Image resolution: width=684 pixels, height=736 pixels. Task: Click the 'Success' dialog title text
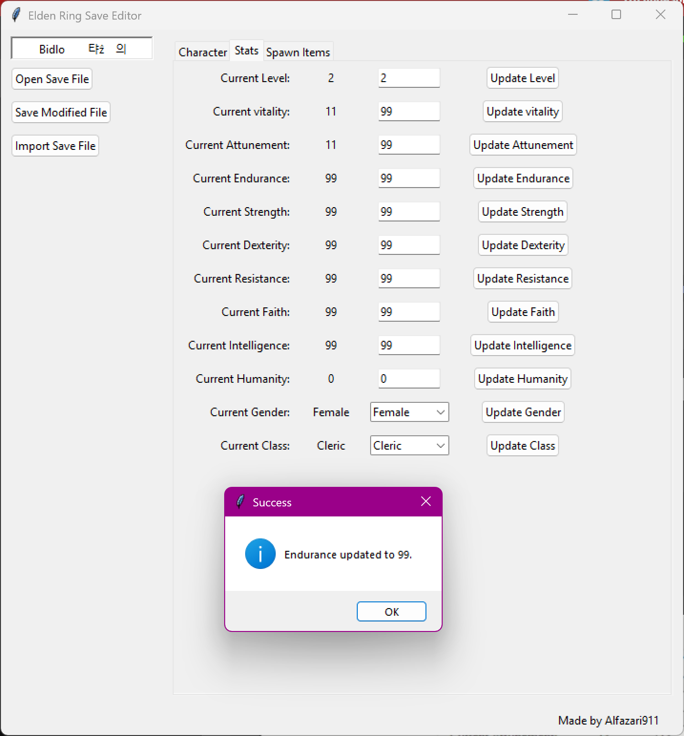pos(272,503)
